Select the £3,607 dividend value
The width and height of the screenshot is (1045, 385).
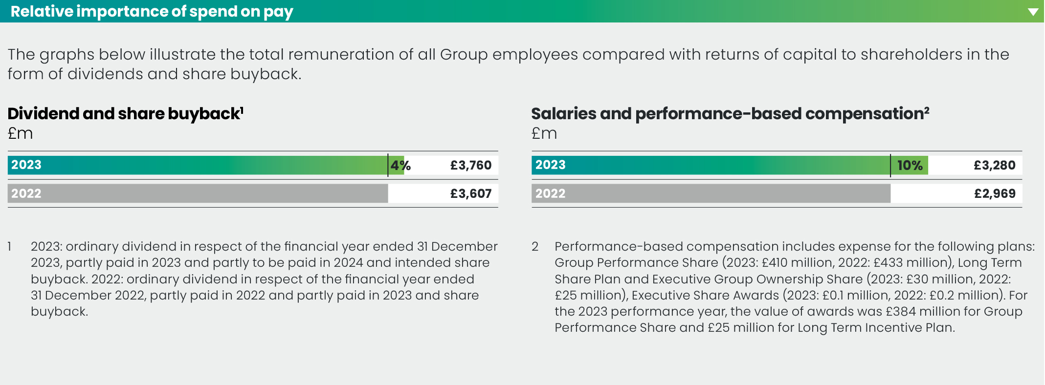click(470, 194)
